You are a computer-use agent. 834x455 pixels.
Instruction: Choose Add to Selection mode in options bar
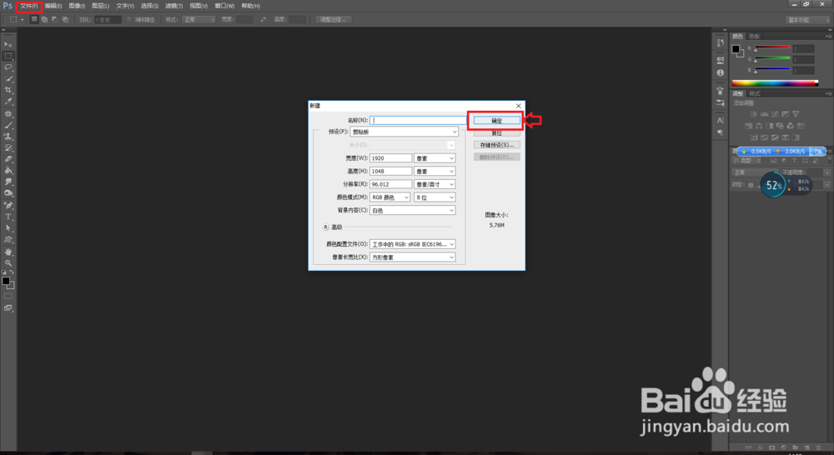coord(44,19)
